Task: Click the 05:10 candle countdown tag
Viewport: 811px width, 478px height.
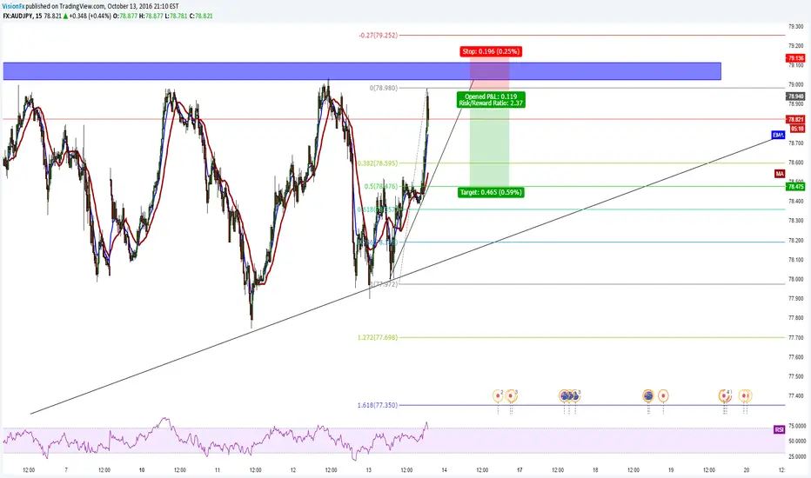Action: click(797, 129)
